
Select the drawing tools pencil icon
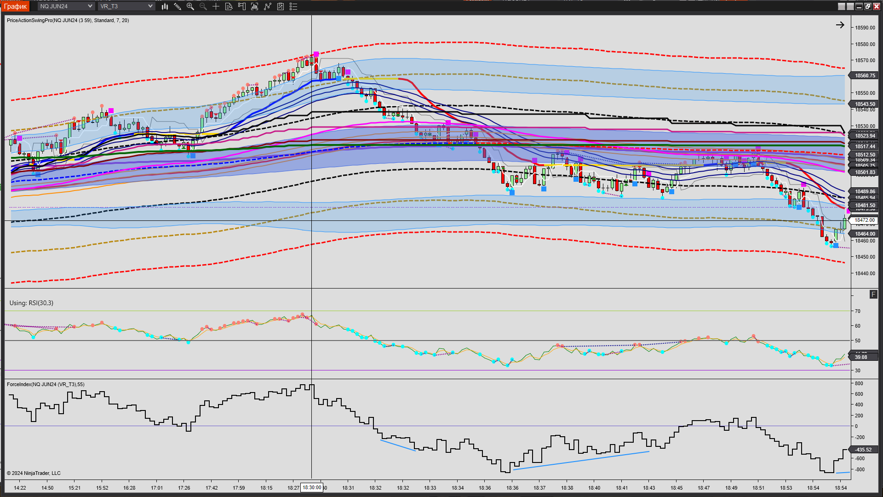coord(178,6)
